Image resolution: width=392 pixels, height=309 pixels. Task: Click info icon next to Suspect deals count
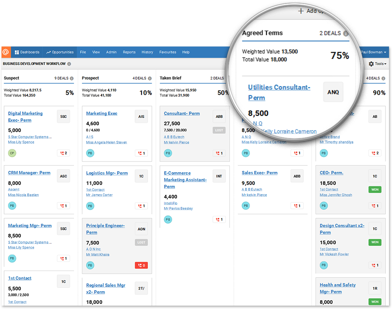(72, 78)
